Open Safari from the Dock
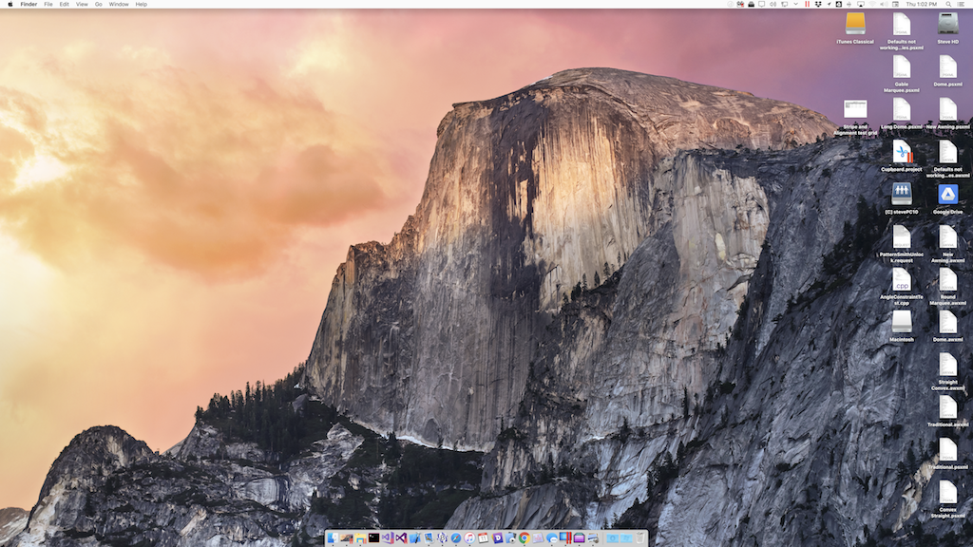973x547 pixels. (x=454, y=537)
